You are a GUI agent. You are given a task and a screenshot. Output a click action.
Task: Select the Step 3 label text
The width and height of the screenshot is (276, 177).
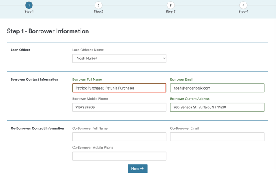(x=170, y=12)
